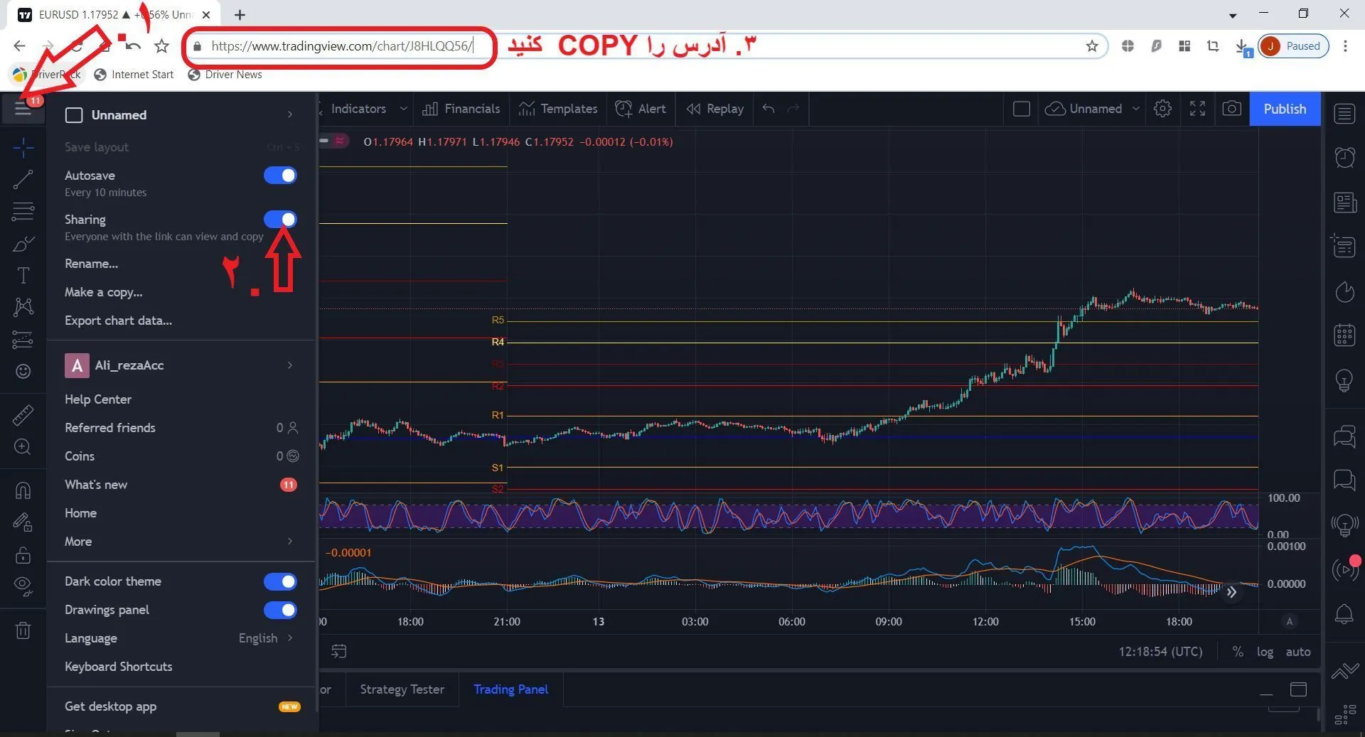The image size is (1365, 737).
Task: Open the Indicators favorites dropdown arrow
Action: [x=404, y=109]
